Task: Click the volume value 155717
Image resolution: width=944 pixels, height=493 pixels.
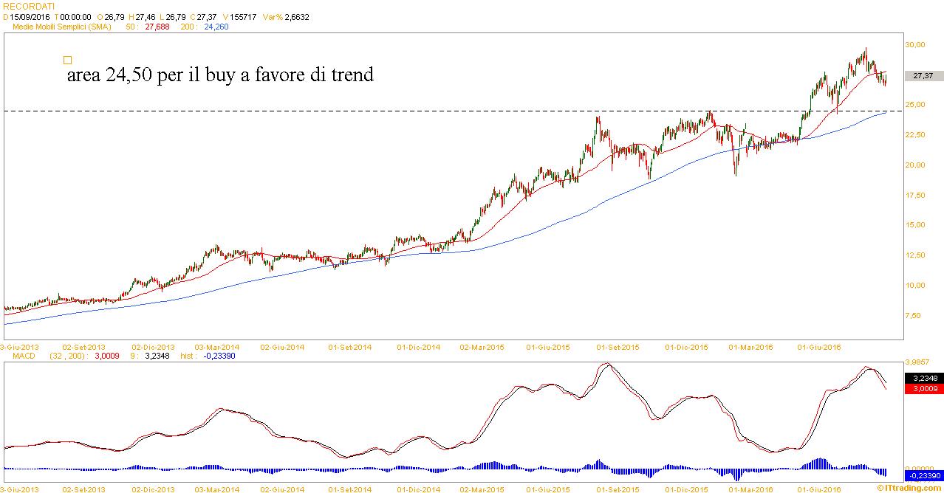Action: pyautogui.click(x=242, y=16)
